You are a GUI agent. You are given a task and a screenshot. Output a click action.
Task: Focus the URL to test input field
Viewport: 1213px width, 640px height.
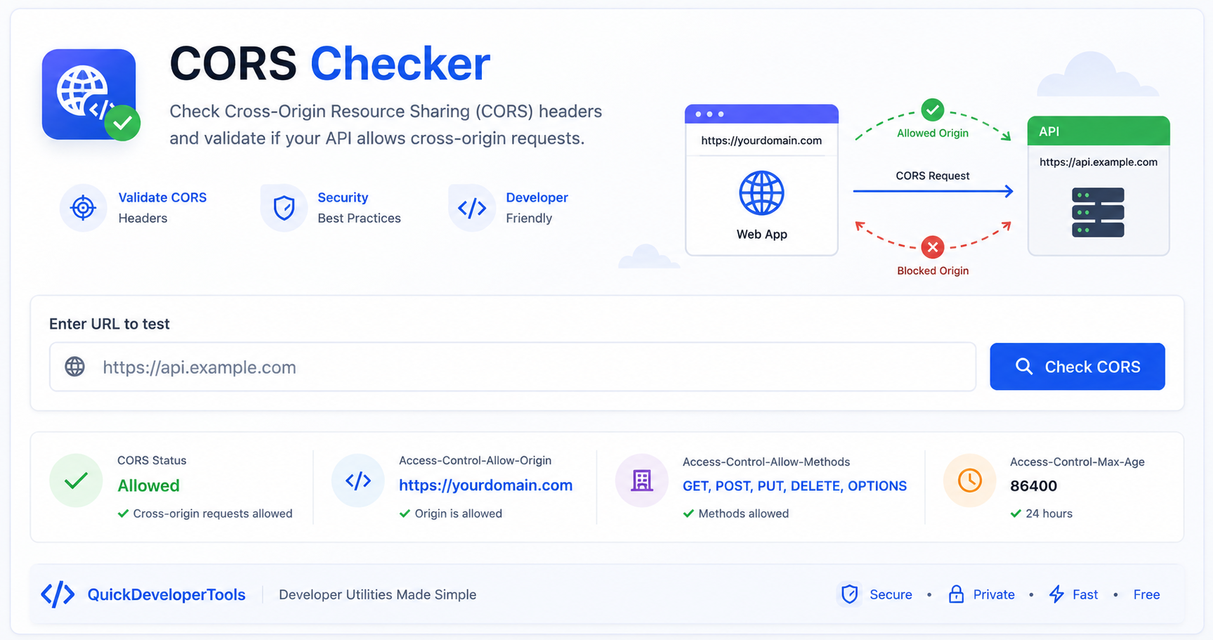coord(513,367)
